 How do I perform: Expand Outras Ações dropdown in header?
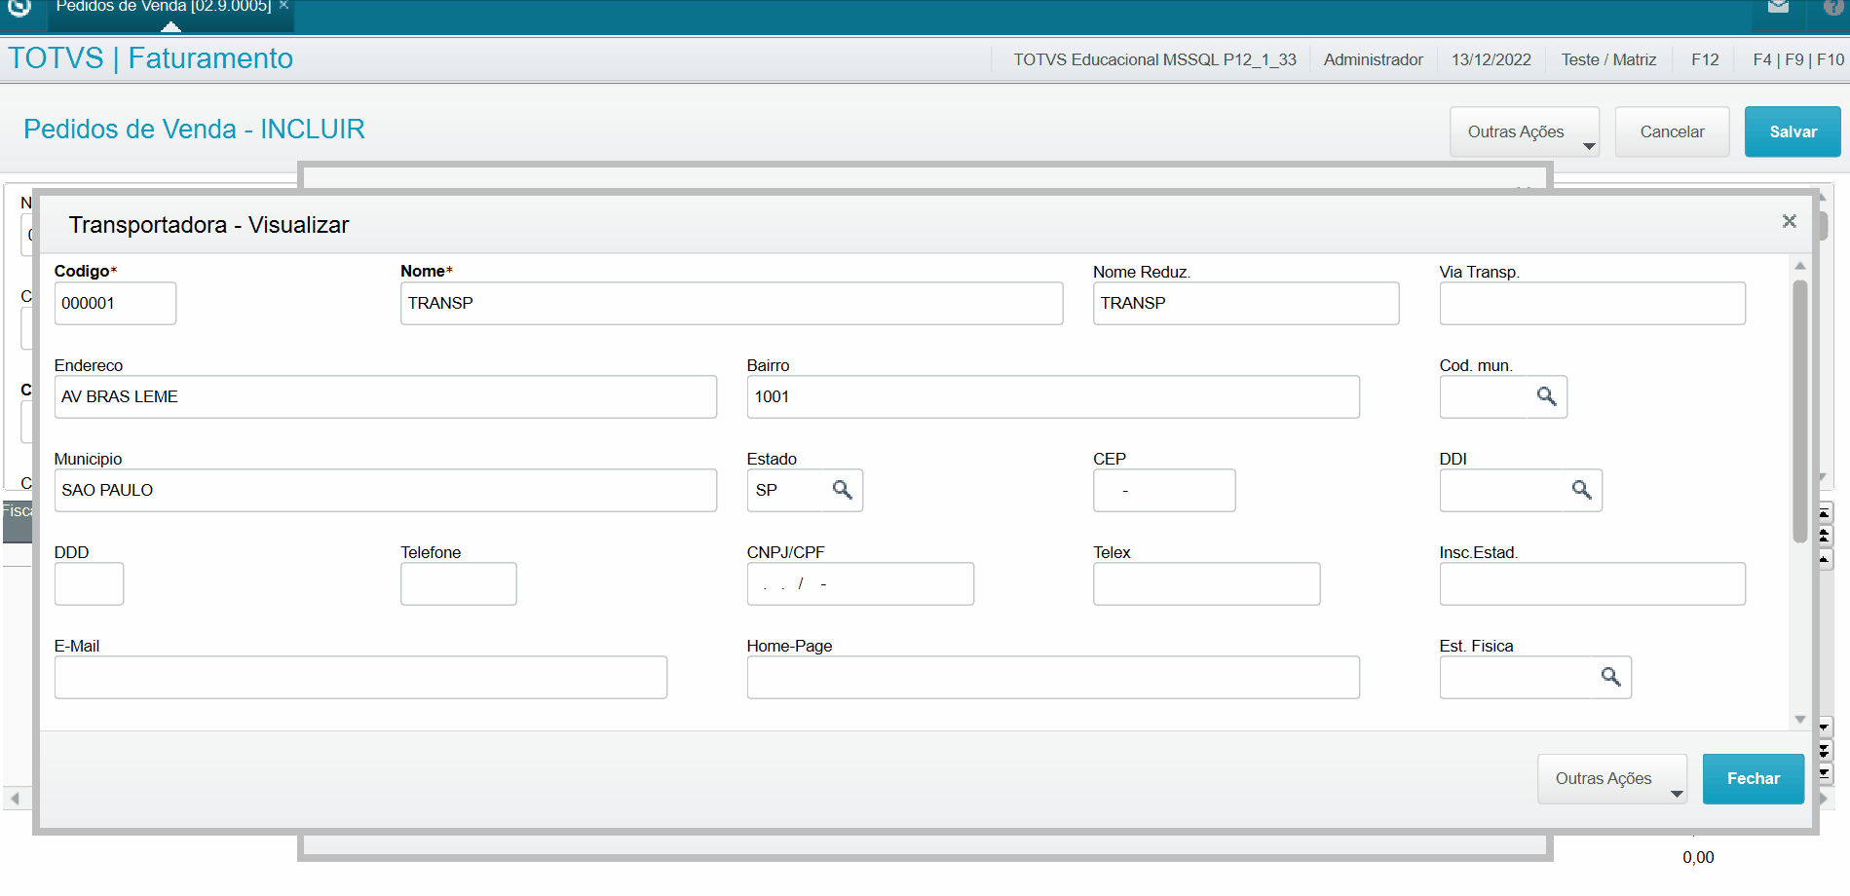1525,131
